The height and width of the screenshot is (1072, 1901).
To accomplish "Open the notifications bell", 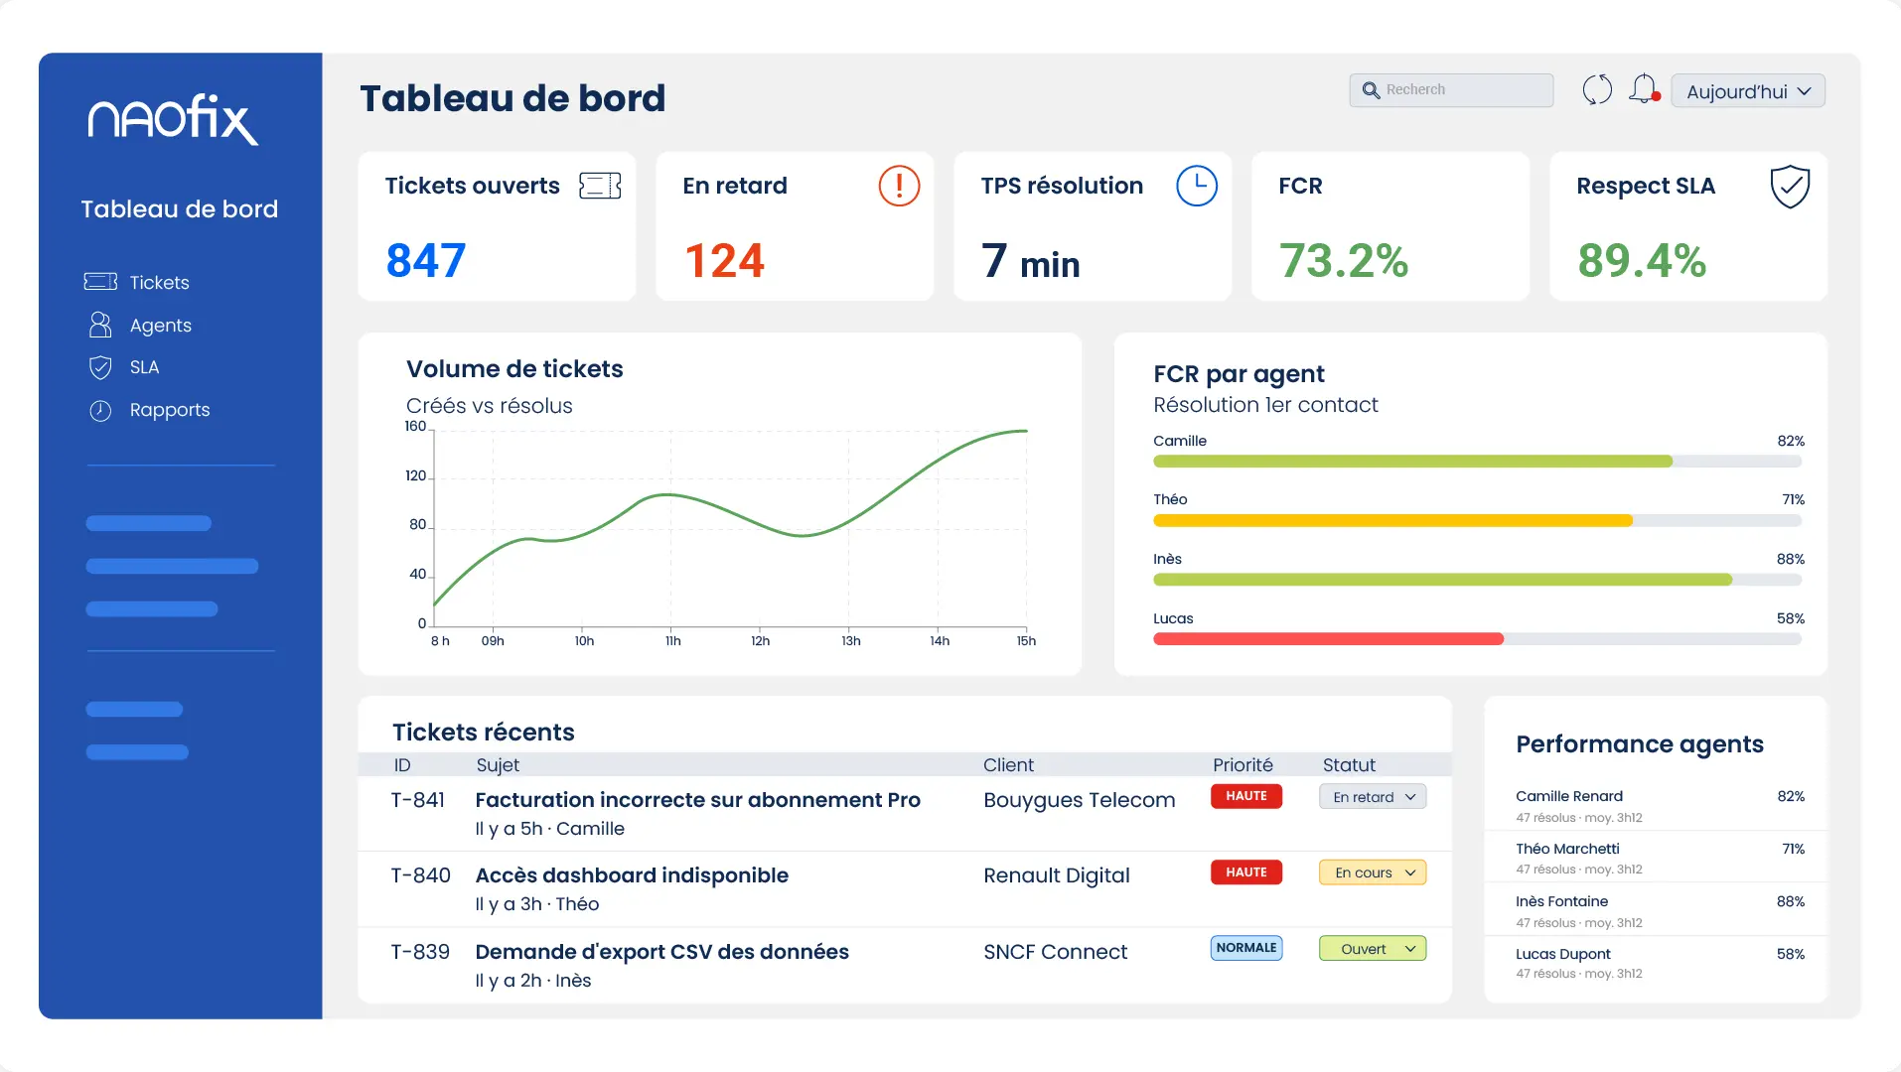I will tap(1644, 89).
